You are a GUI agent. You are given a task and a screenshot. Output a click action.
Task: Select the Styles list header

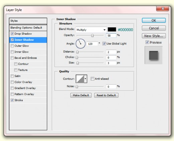pos(28,21)
